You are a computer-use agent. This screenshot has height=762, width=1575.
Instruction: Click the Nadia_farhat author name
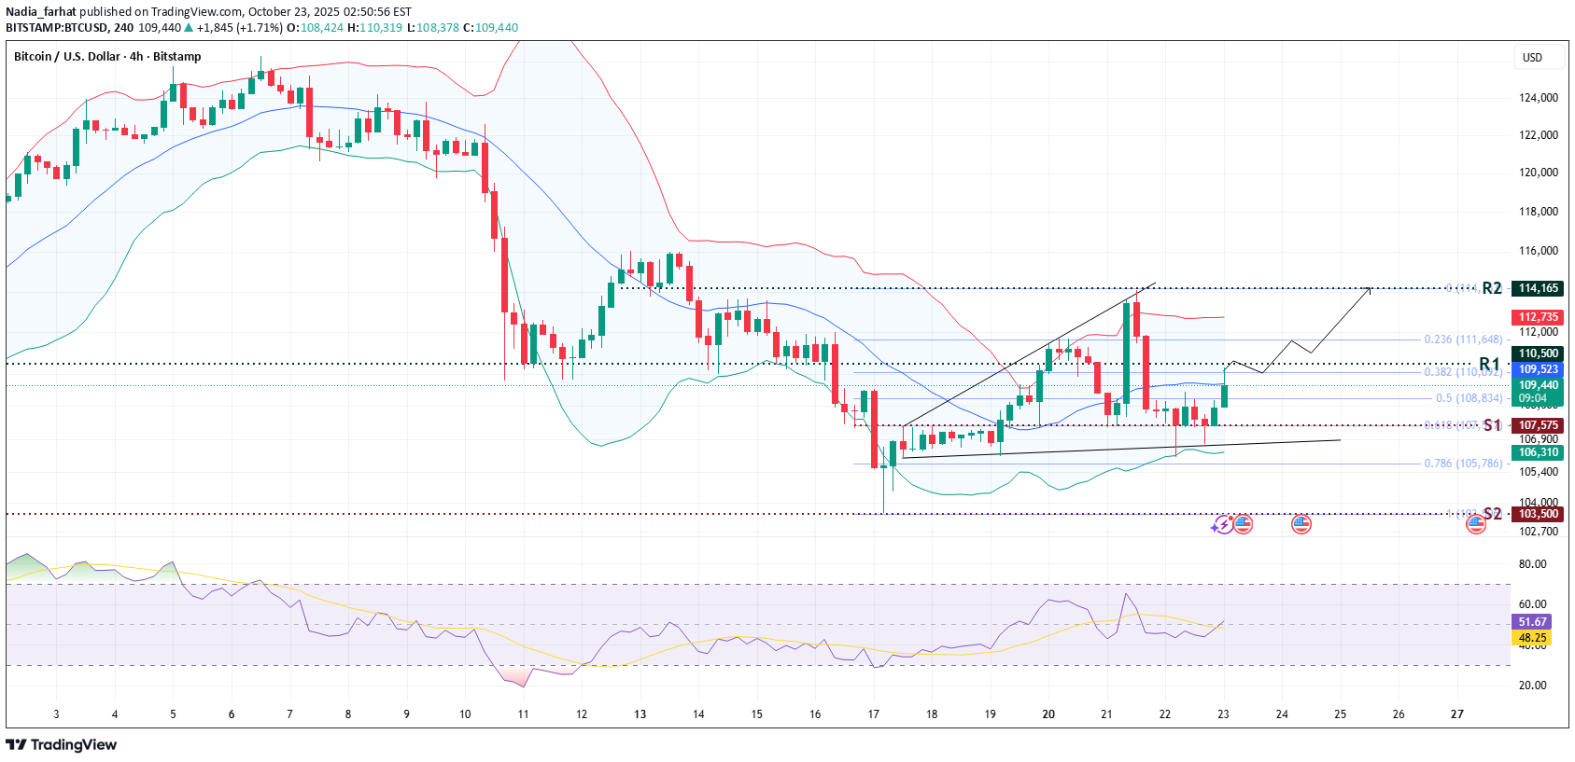click(x=41, y=12)
